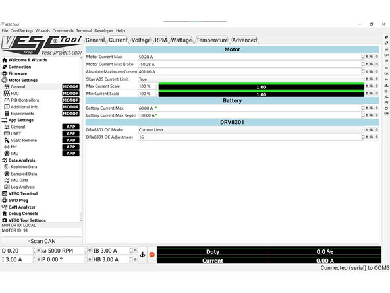Viewport: 390px width, 293px height.
Task: Switch to the Voltage tab
Action: pos(141,40)
